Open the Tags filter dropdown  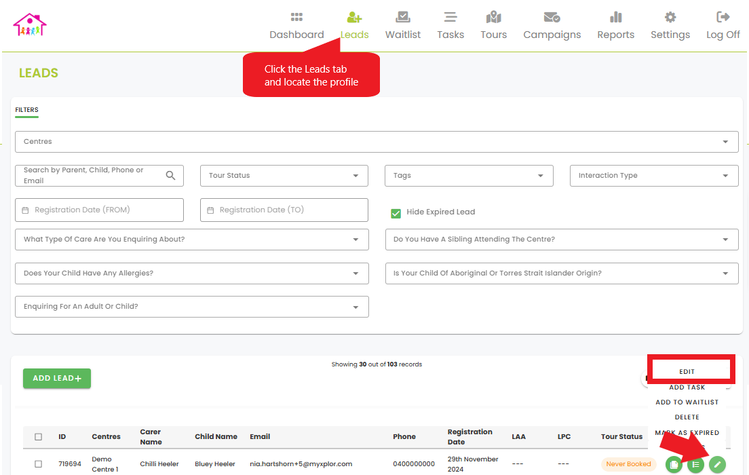pos(469,176)
